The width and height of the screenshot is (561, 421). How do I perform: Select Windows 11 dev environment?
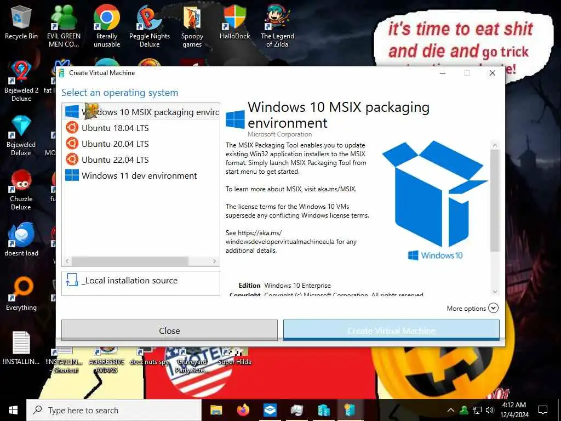point(141,175)
